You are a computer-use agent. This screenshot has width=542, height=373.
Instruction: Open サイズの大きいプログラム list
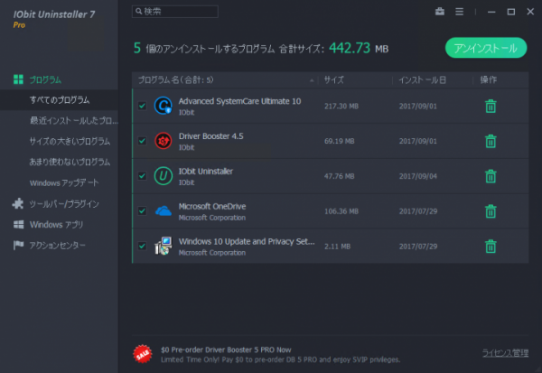pyautogui.click(x=70, y=142)
